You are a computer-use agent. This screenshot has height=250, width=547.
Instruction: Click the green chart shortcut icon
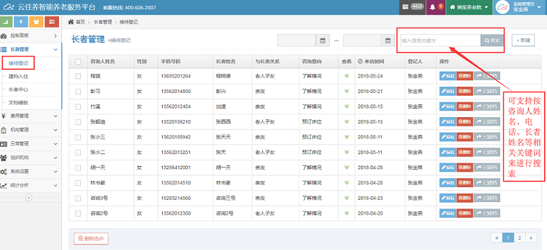coord(7,22)
